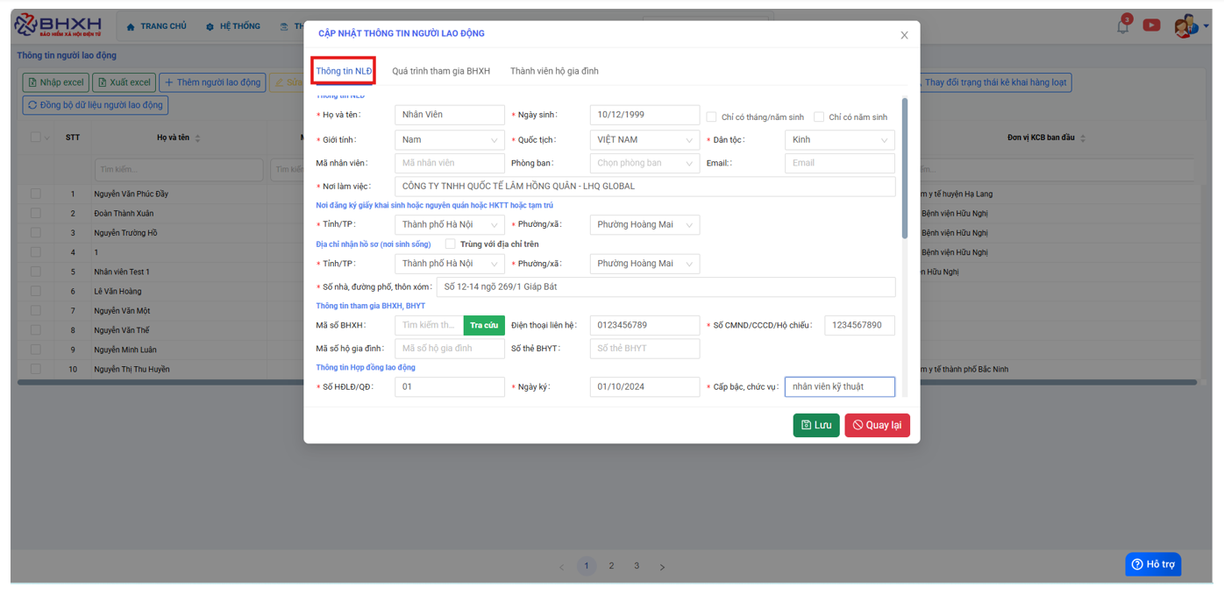Click the user avatar icon
Viewport: 1224px width, 594px height.
click(x=1185, y=26)
